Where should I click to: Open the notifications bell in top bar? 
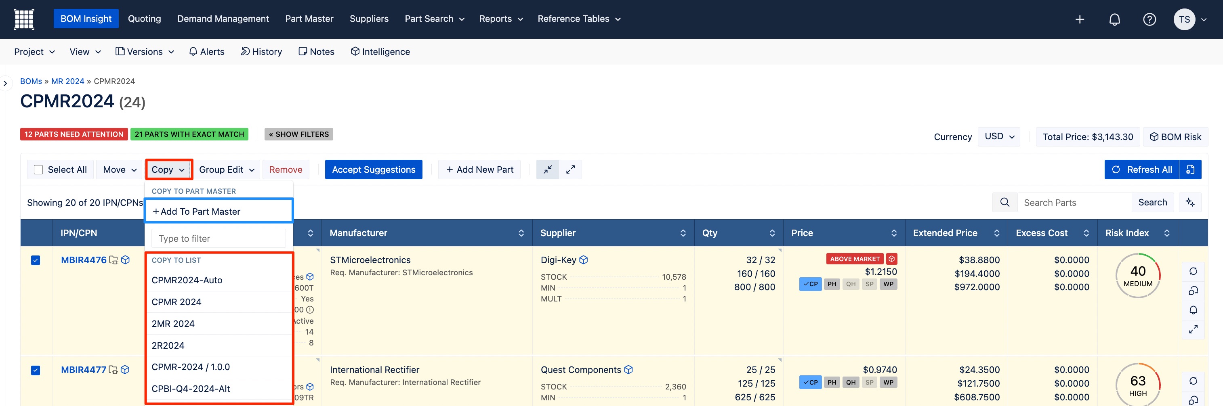click(1114, 19)
